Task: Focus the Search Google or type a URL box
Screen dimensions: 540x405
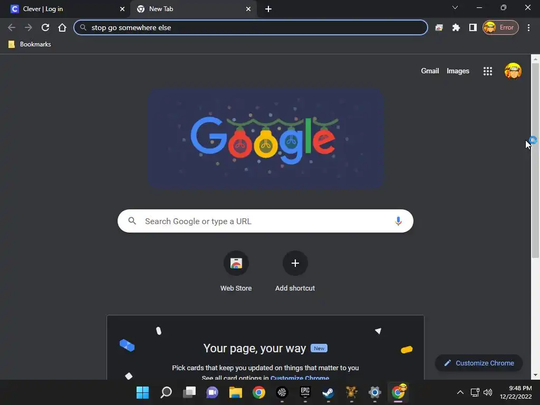Action: click(x=265, y=221)
